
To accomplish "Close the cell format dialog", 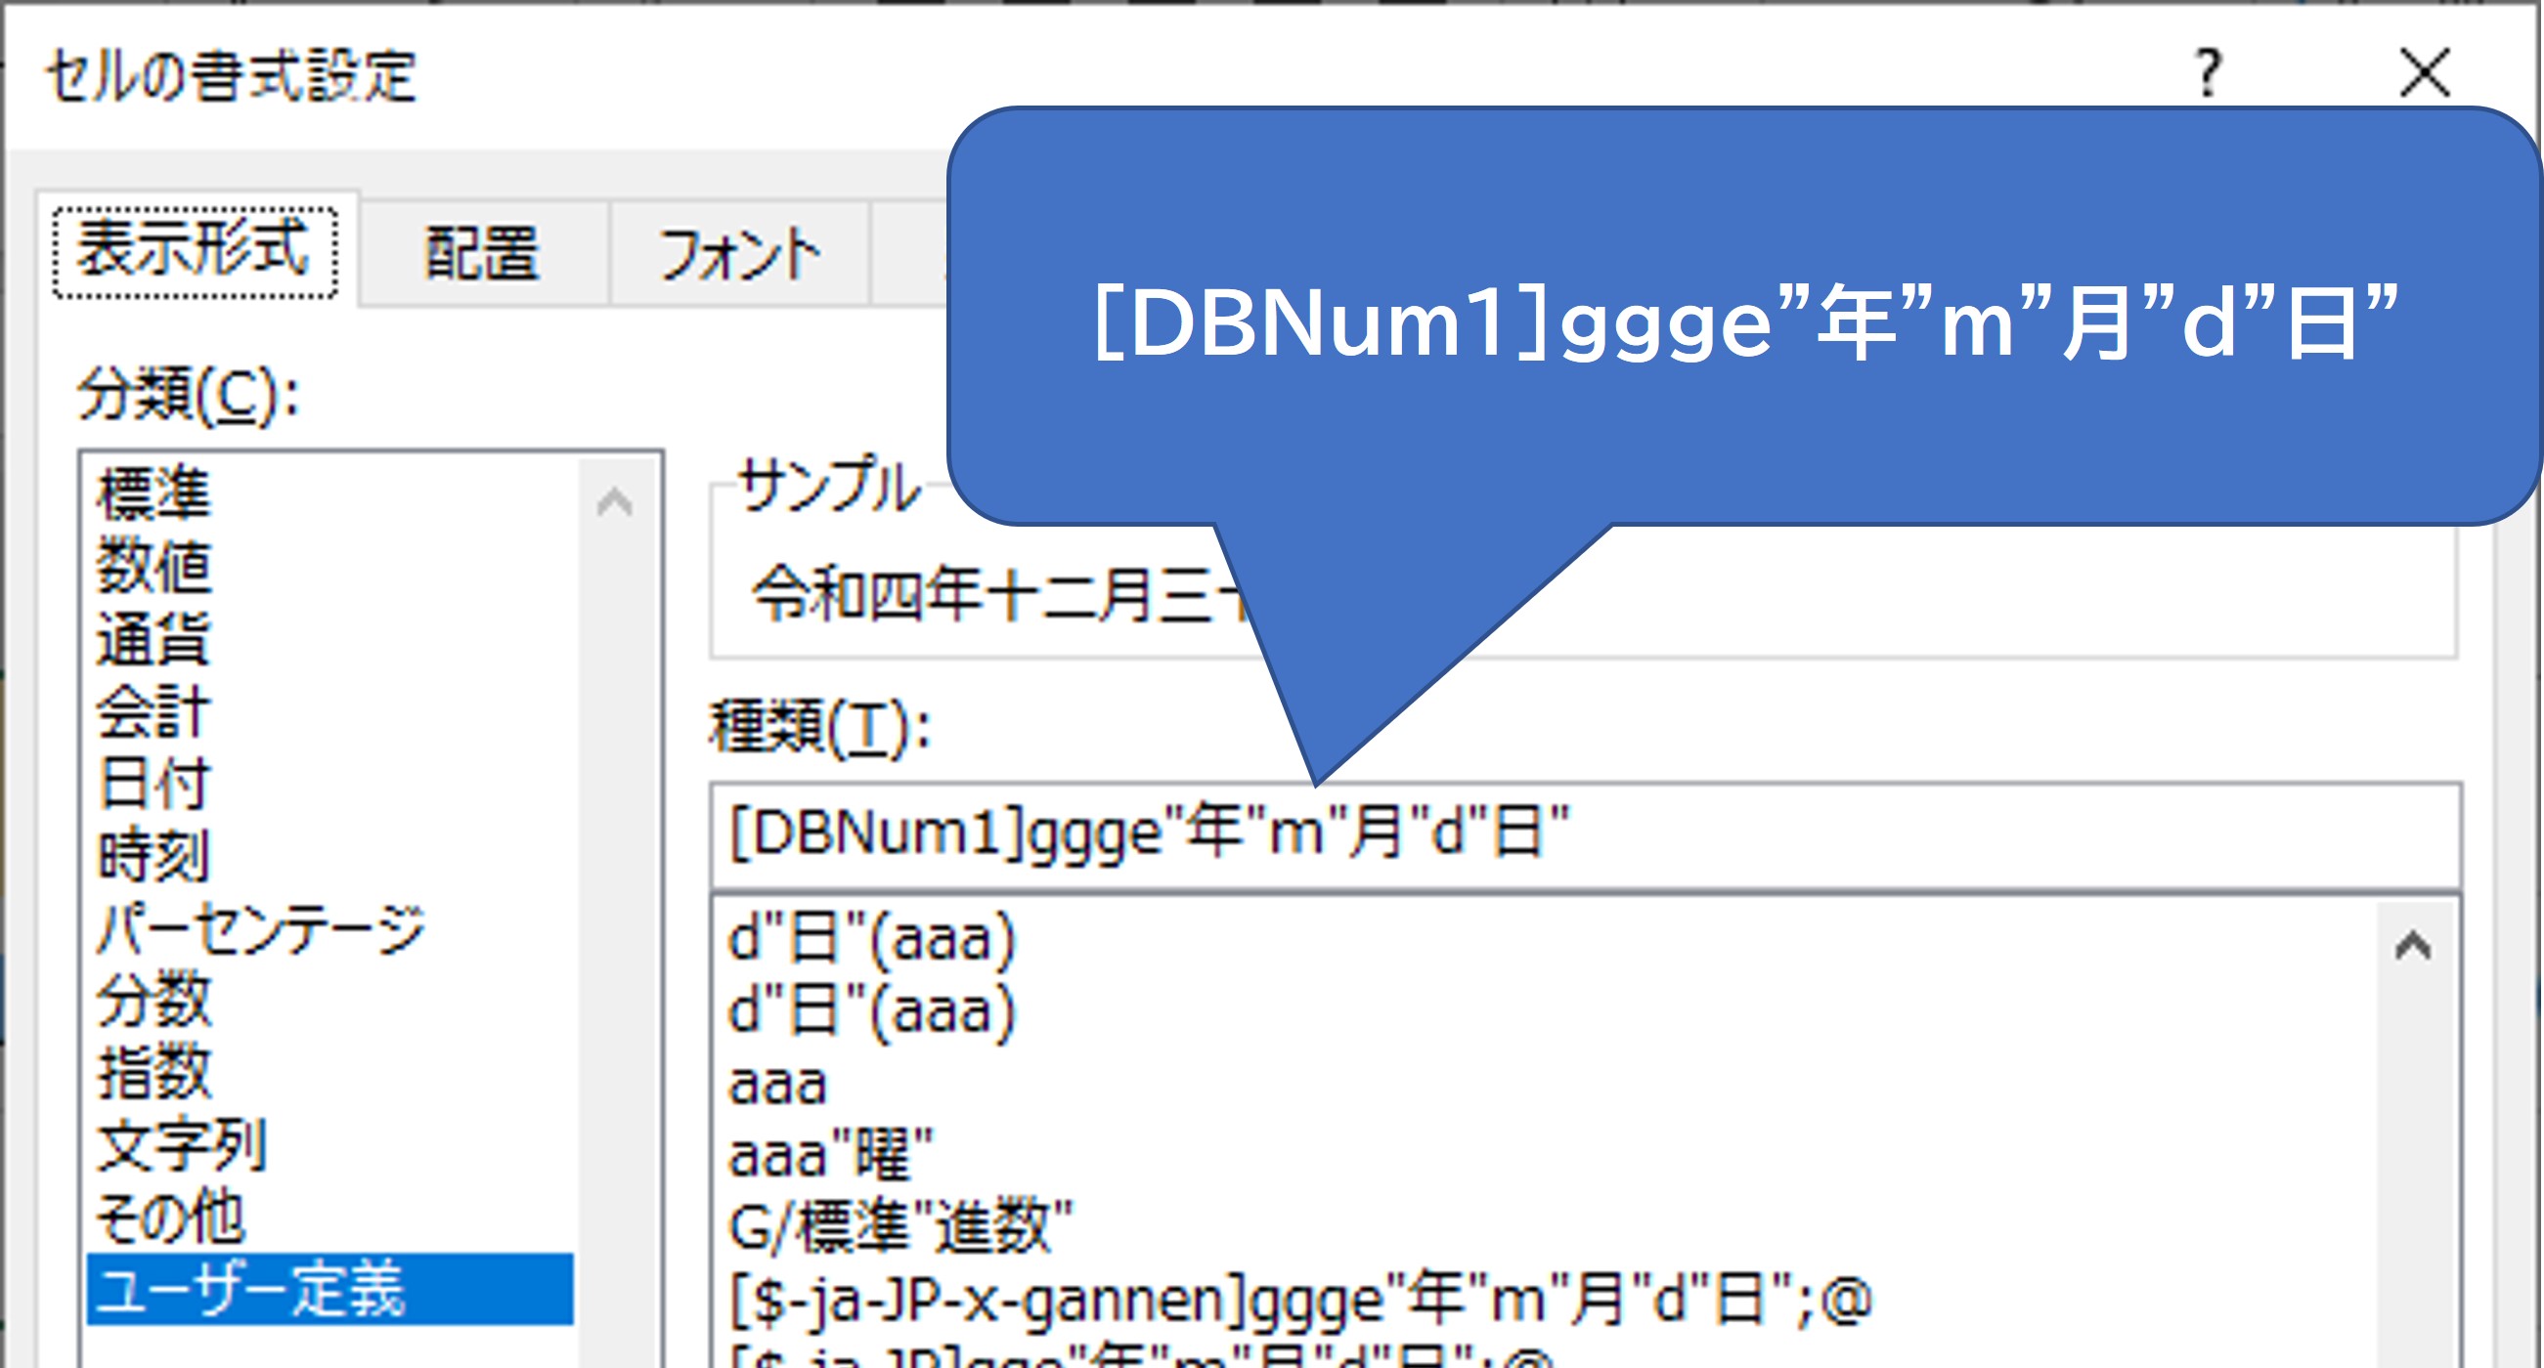I will coord(2425,73).
